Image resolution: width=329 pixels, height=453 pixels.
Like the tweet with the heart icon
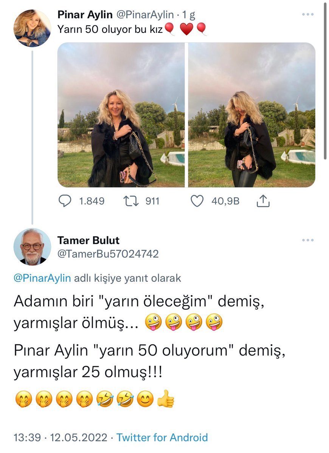coord(197,201)
